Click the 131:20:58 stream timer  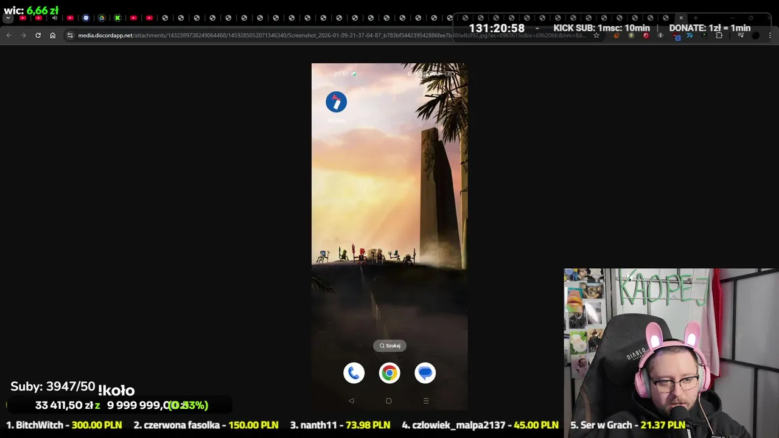point(497,28)
